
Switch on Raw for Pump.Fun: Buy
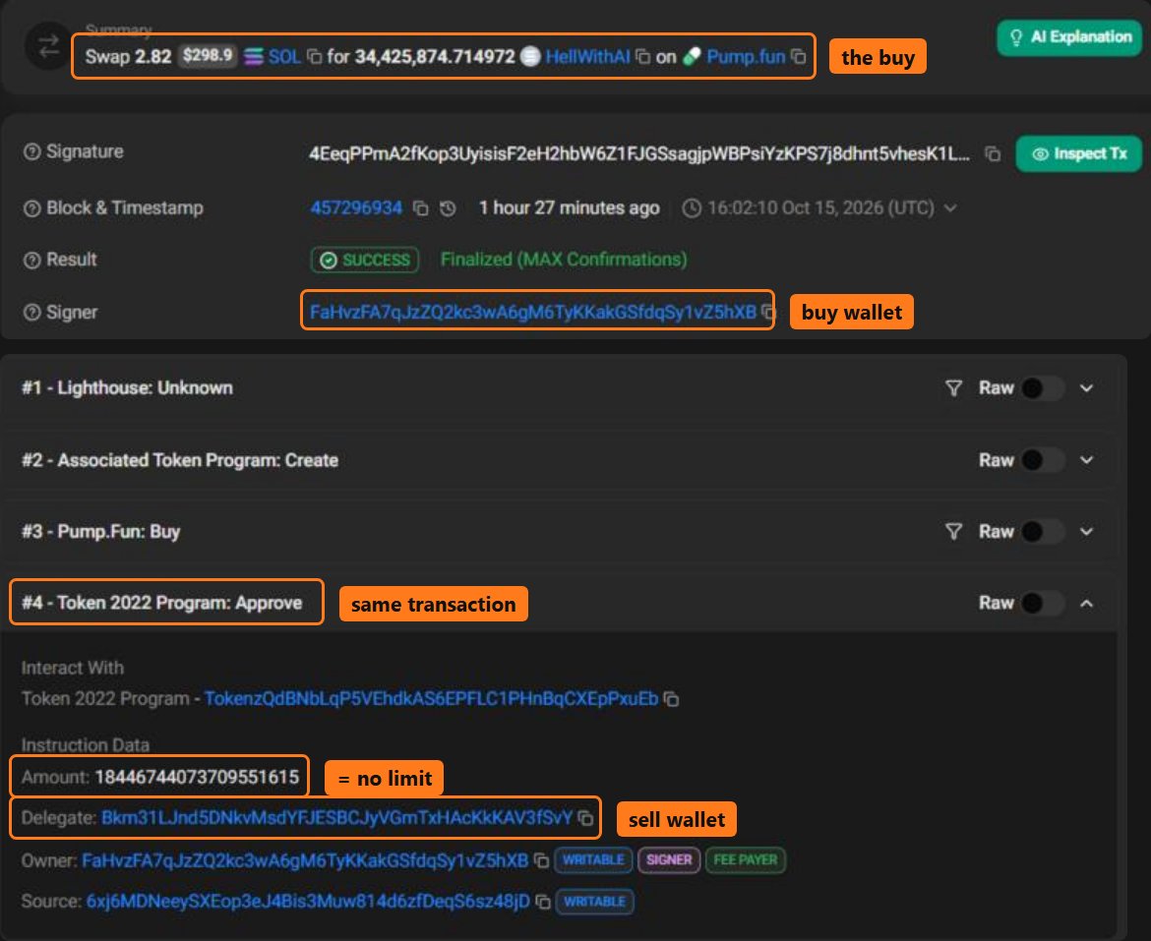click(x=1043, y=531)
